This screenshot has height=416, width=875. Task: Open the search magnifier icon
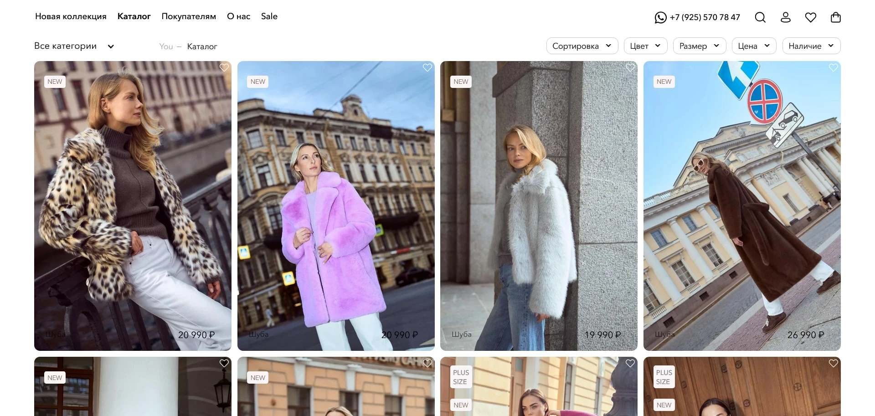click(x=760, y=17)
